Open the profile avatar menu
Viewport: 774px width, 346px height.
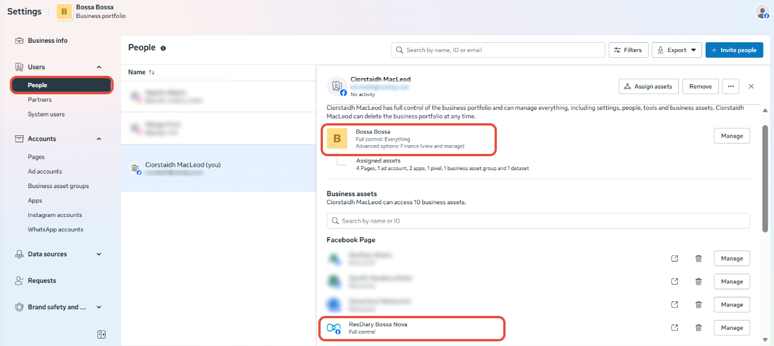(762, 12)
